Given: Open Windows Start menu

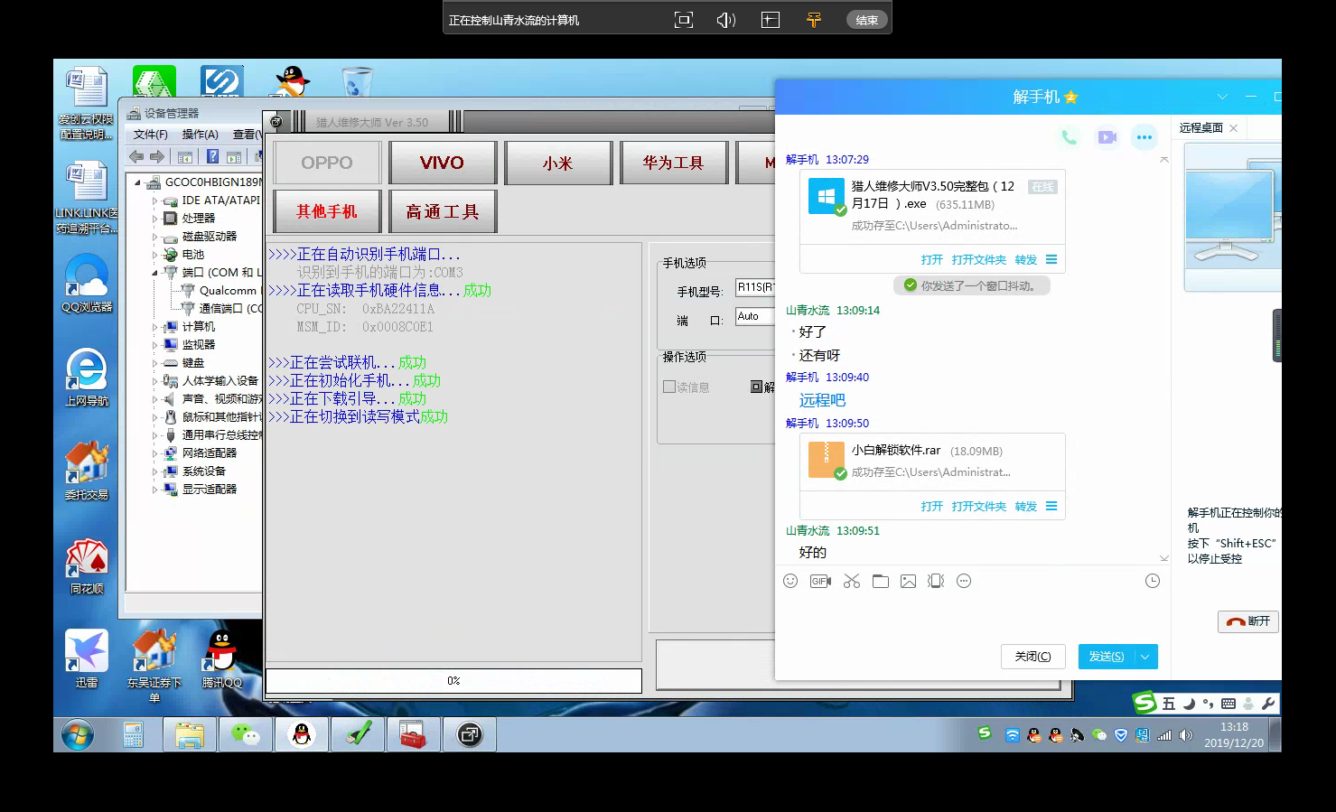Looking at the screenshot, I should click(78, 734).
